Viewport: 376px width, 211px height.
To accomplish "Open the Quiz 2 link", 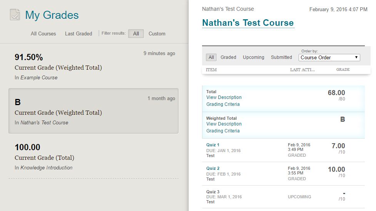I will pos(213,168).
